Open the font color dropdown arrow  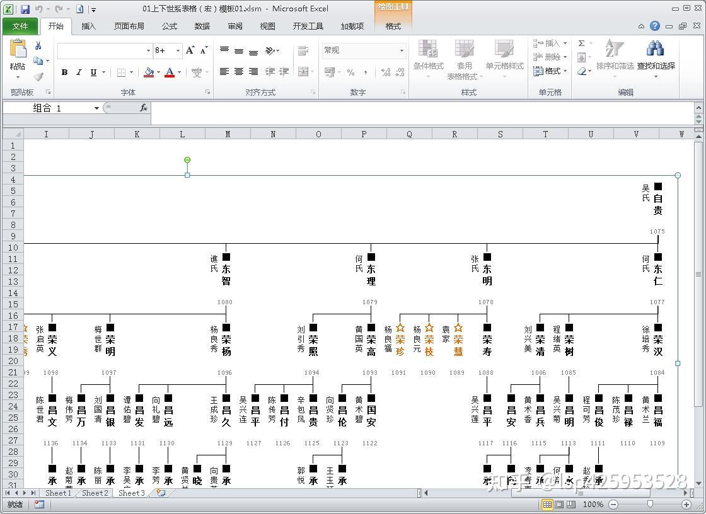[179, 72]
